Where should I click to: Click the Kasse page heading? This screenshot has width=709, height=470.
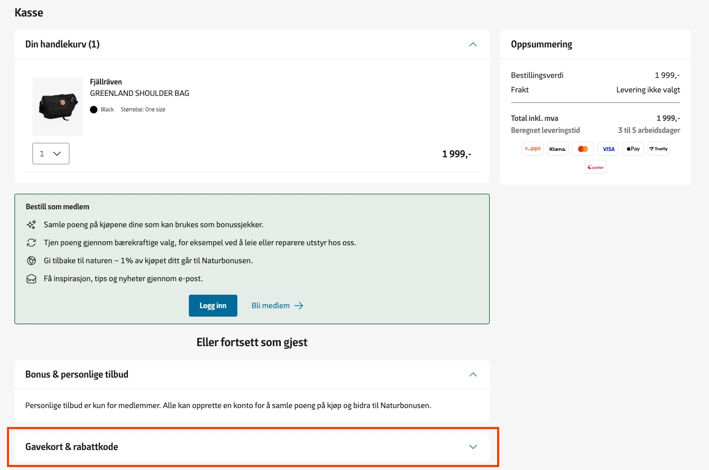(x=29, y=12)
